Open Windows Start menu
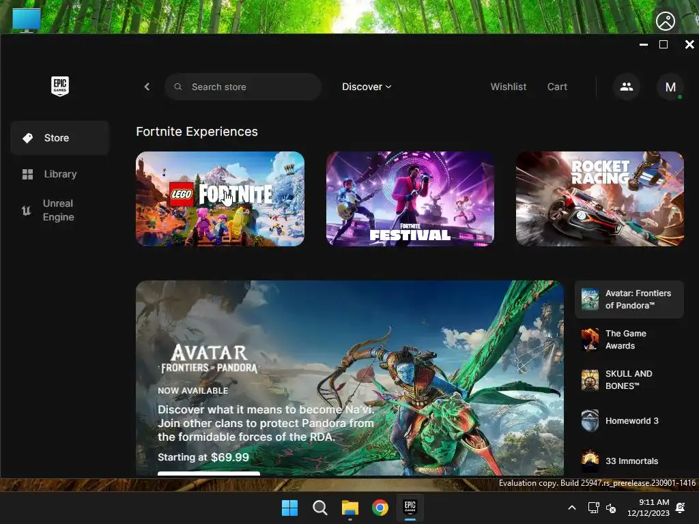The width and height of the screenshot is (699, 524). (289, 508)
